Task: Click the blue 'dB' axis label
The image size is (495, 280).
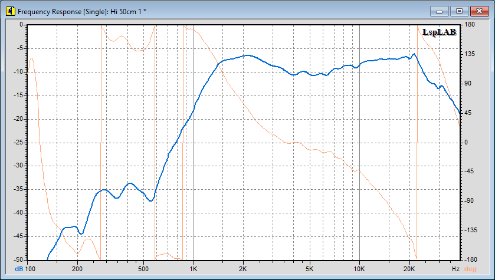Action: [x=19, y=269]
